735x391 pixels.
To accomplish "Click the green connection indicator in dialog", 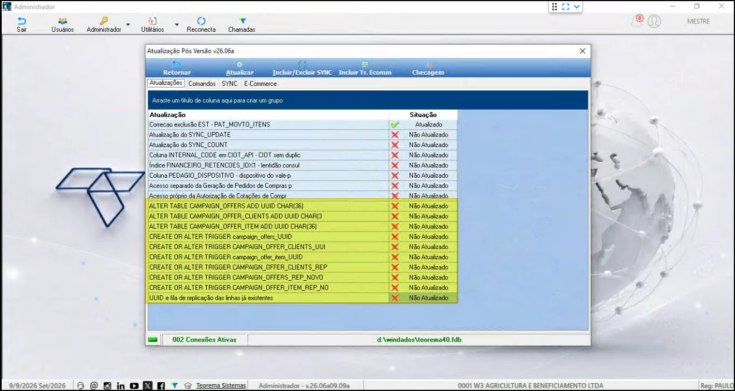I will pos(153,340).
